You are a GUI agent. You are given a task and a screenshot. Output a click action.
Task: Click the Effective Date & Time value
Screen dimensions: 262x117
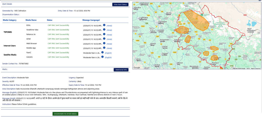click(28, 85)
